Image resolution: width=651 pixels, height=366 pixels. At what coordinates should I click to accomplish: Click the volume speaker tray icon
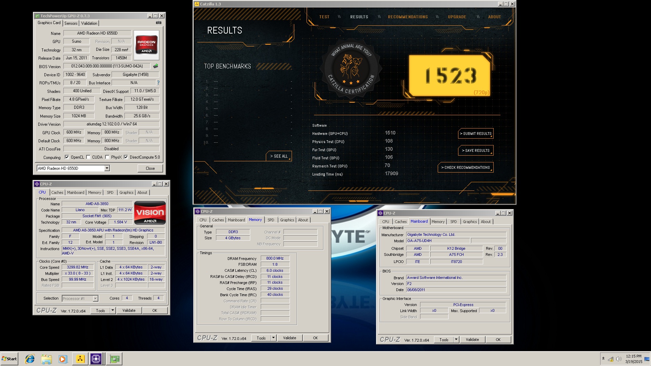pyautogui.click(x=618, y=359)
